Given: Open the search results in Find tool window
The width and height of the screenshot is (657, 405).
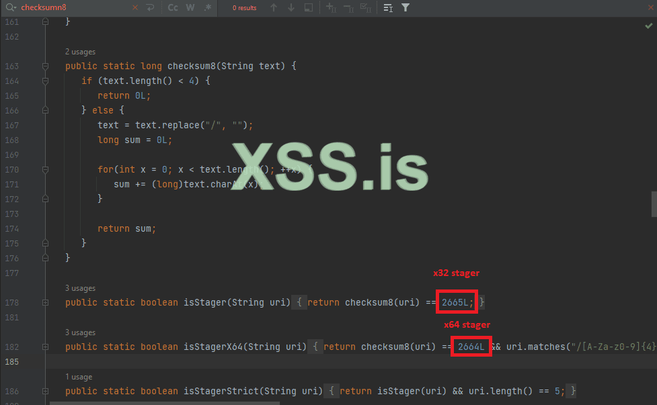Looking at the screenshot, I should click(388, 7).
